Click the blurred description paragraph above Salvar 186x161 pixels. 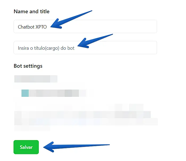tap(85, 116)
